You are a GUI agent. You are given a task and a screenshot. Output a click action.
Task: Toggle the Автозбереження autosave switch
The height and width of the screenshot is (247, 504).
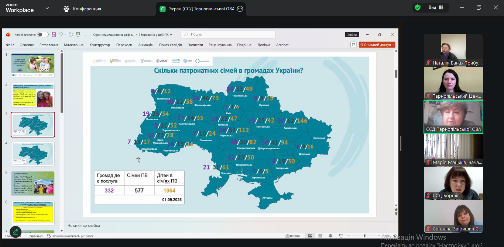[43, 35]
